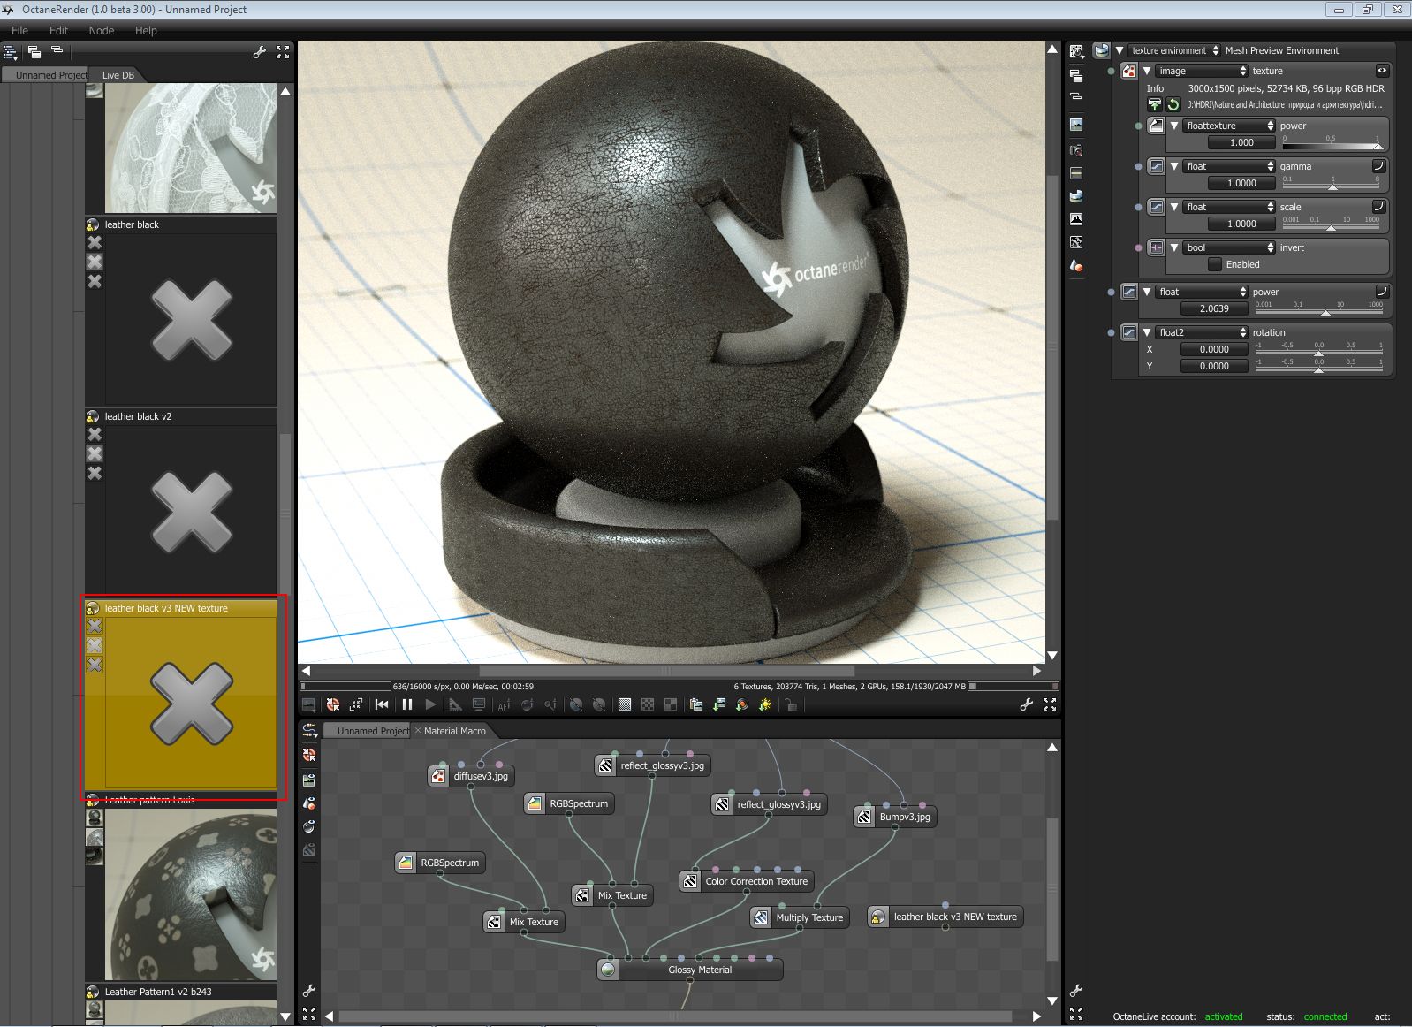Open the float dropdown beside scale
This screenshot has width=1412, height=1027.
(1229, 207)
